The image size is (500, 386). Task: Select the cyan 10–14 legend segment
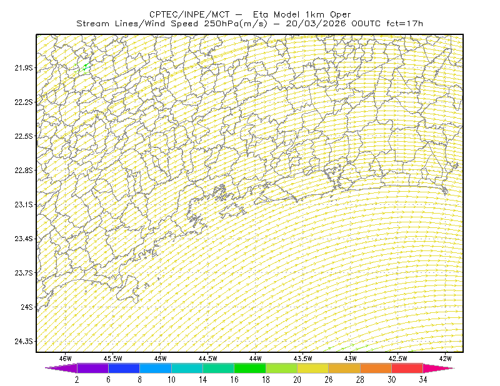[187, 368]
